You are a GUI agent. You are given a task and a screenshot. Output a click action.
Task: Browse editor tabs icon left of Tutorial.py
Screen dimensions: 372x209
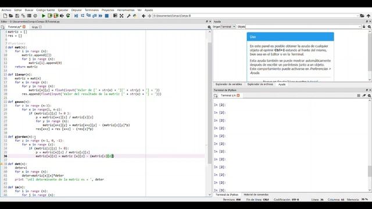click(2, 27)
